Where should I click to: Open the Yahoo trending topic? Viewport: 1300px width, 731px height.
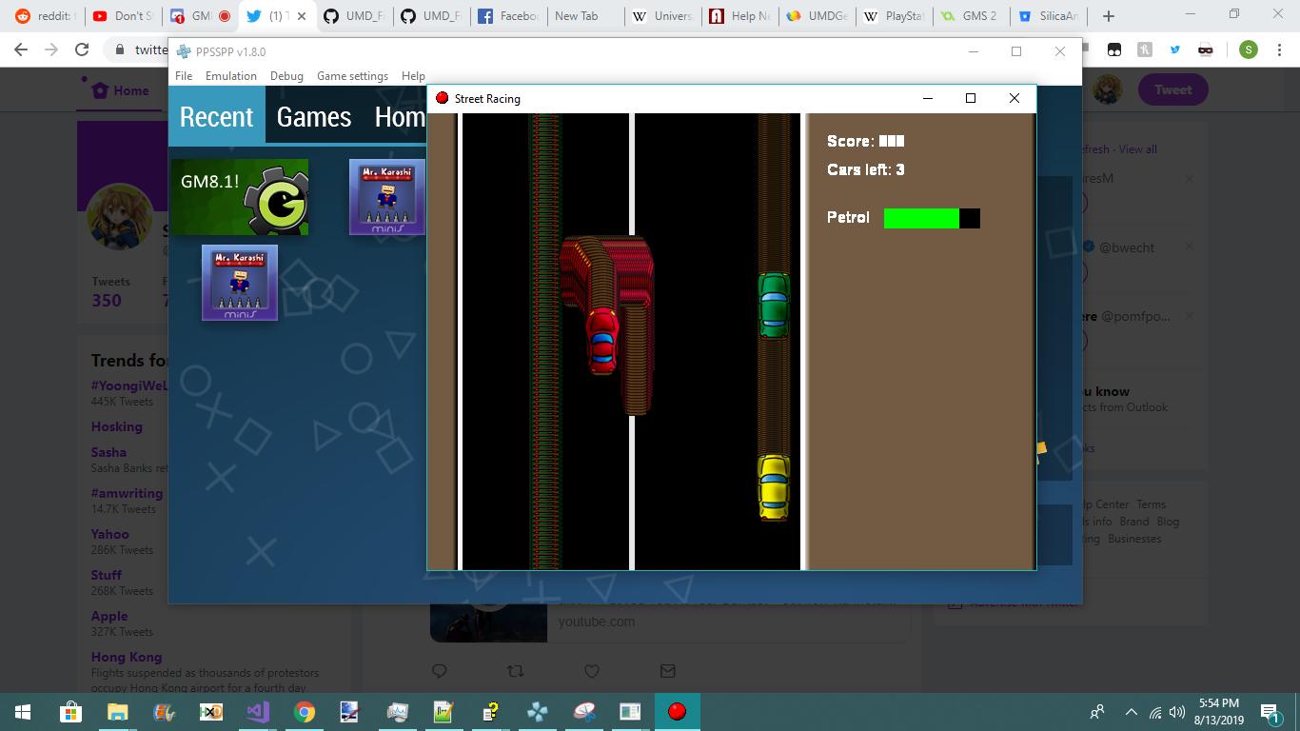tap(109, 534)
